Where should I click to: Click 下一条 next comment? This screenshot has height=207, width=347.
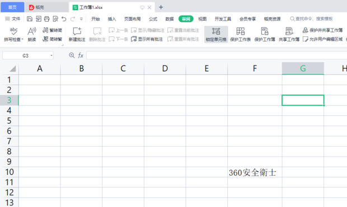118,39
